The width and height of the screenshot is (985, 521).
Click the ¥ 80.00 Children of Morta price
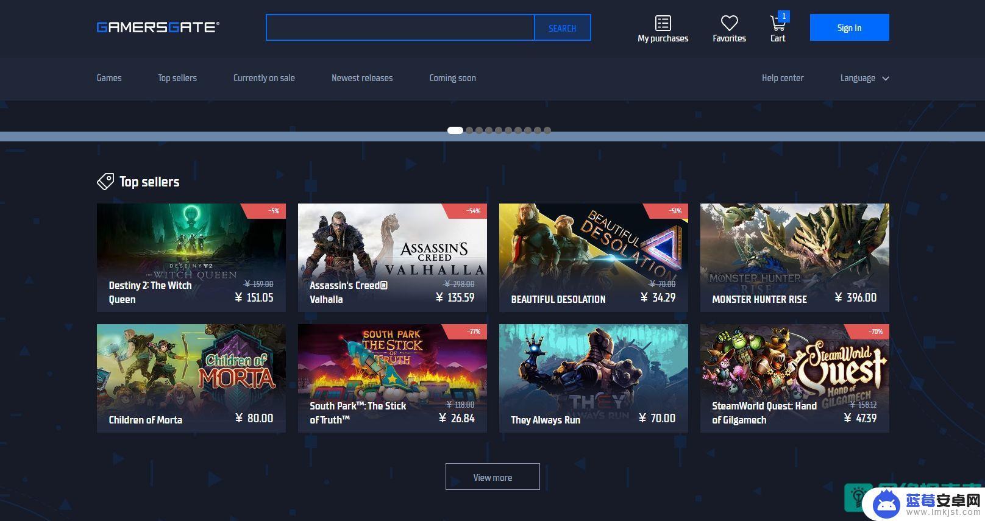pos(254,418)
